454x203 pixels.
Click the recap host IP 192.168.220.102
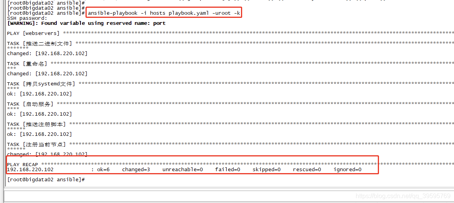30,170
